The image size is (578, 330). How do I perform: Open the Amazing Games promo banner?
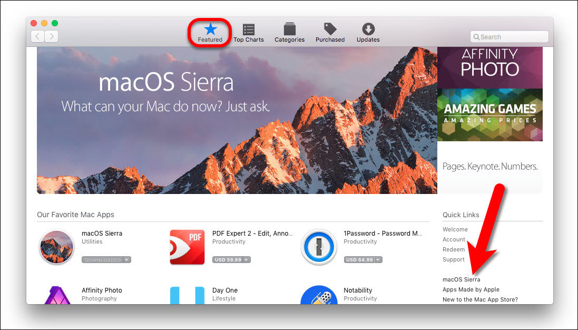click(x=490, y=115)
